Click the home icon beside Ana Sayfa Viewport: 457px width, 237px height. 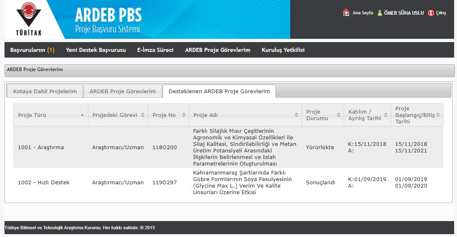click(x=346, y=13)
